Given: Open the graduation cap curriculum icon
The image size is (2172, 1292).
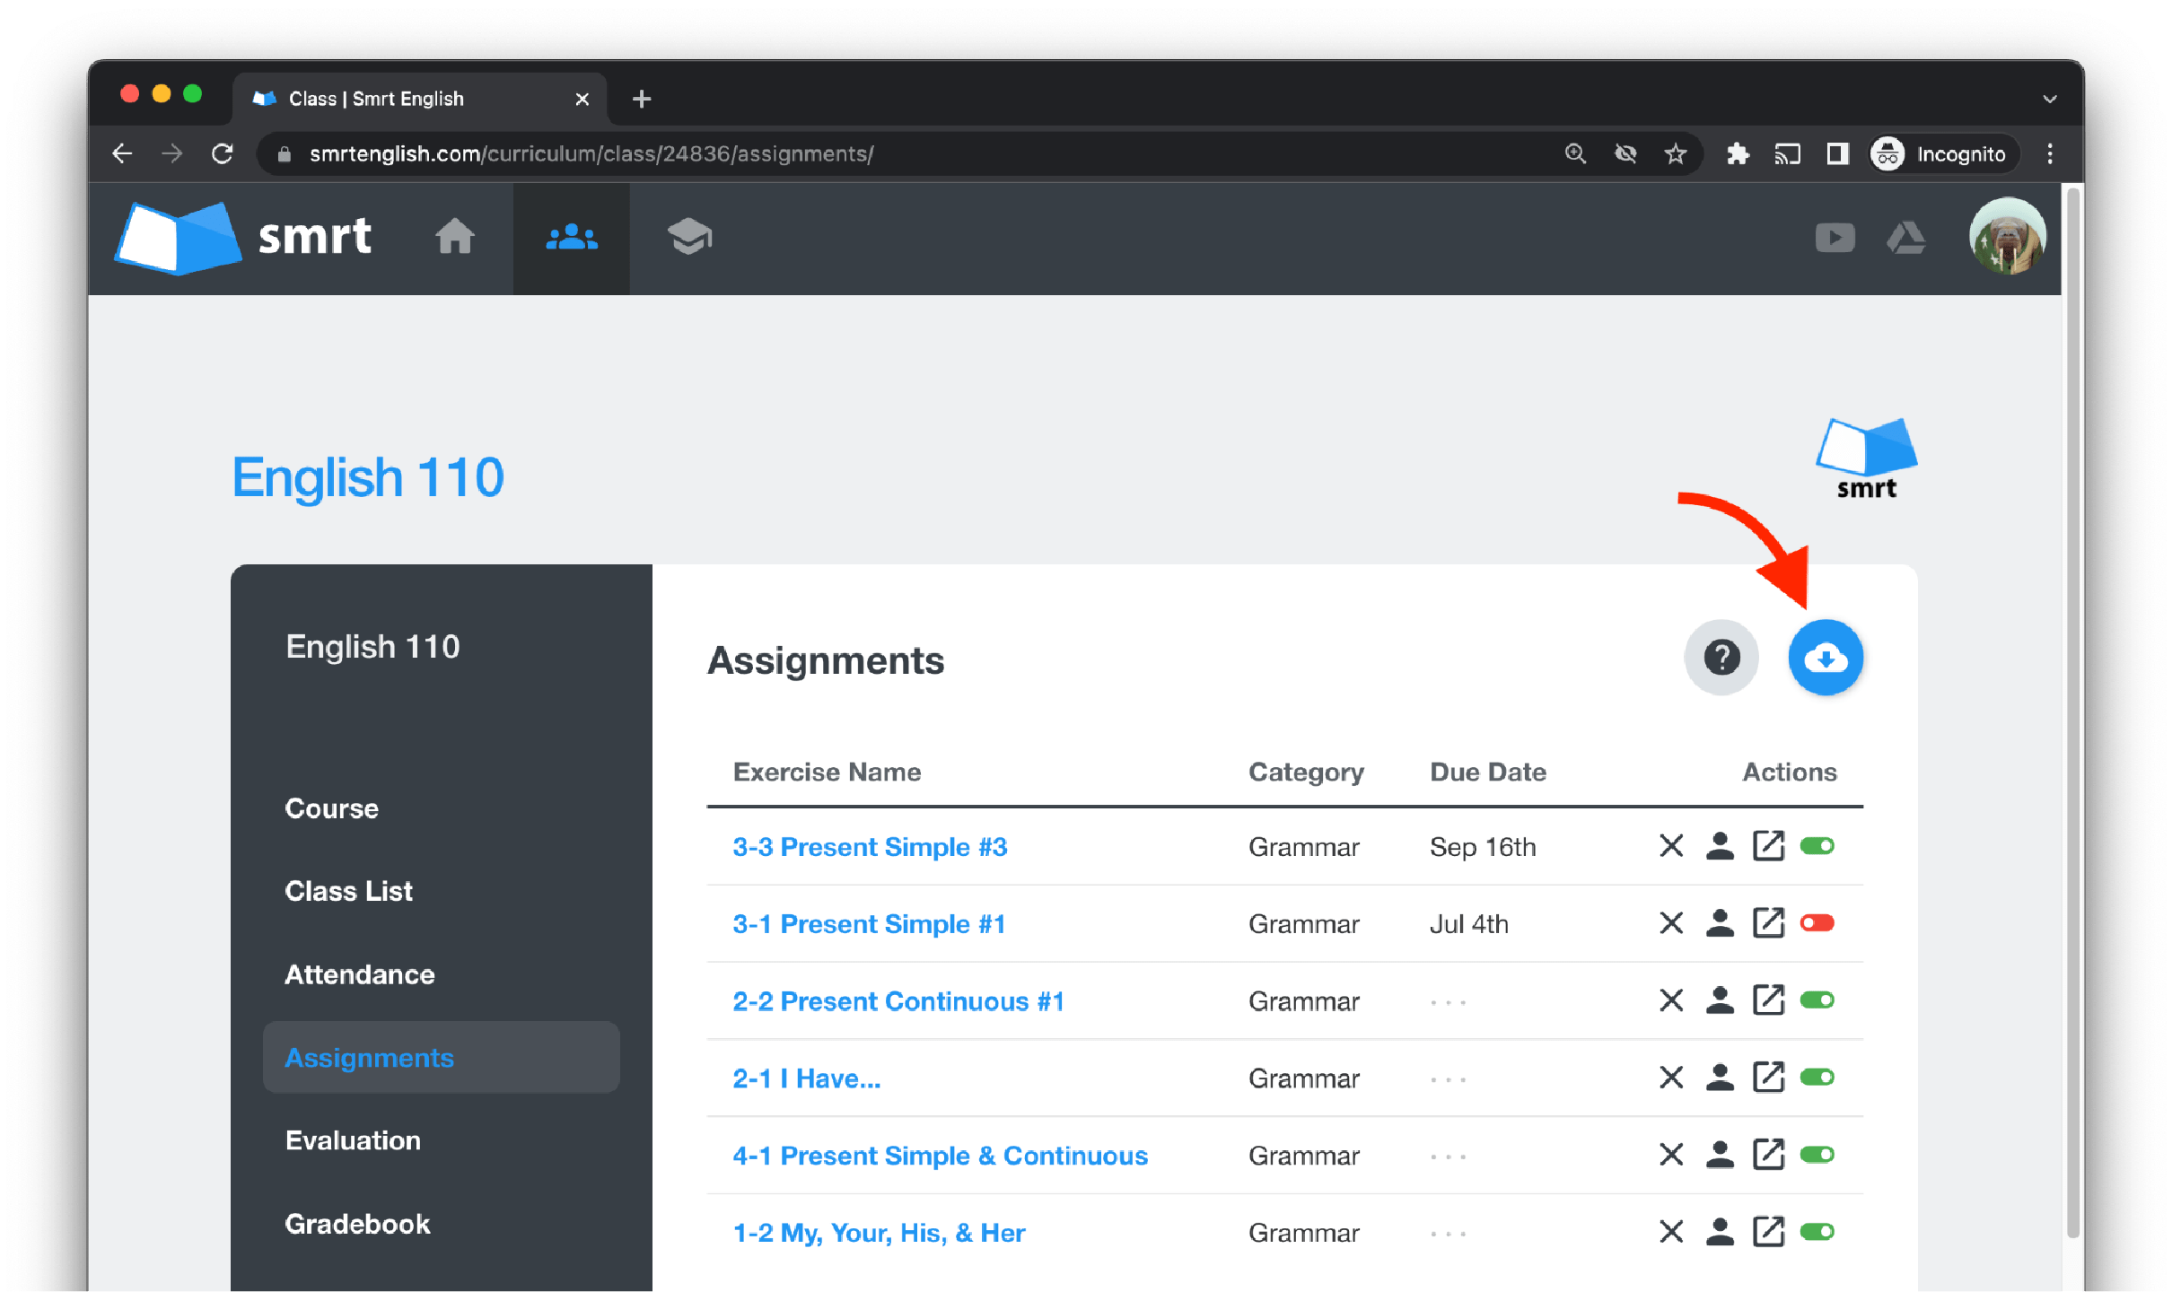Looking at the screenshot, I should [689, 238].
